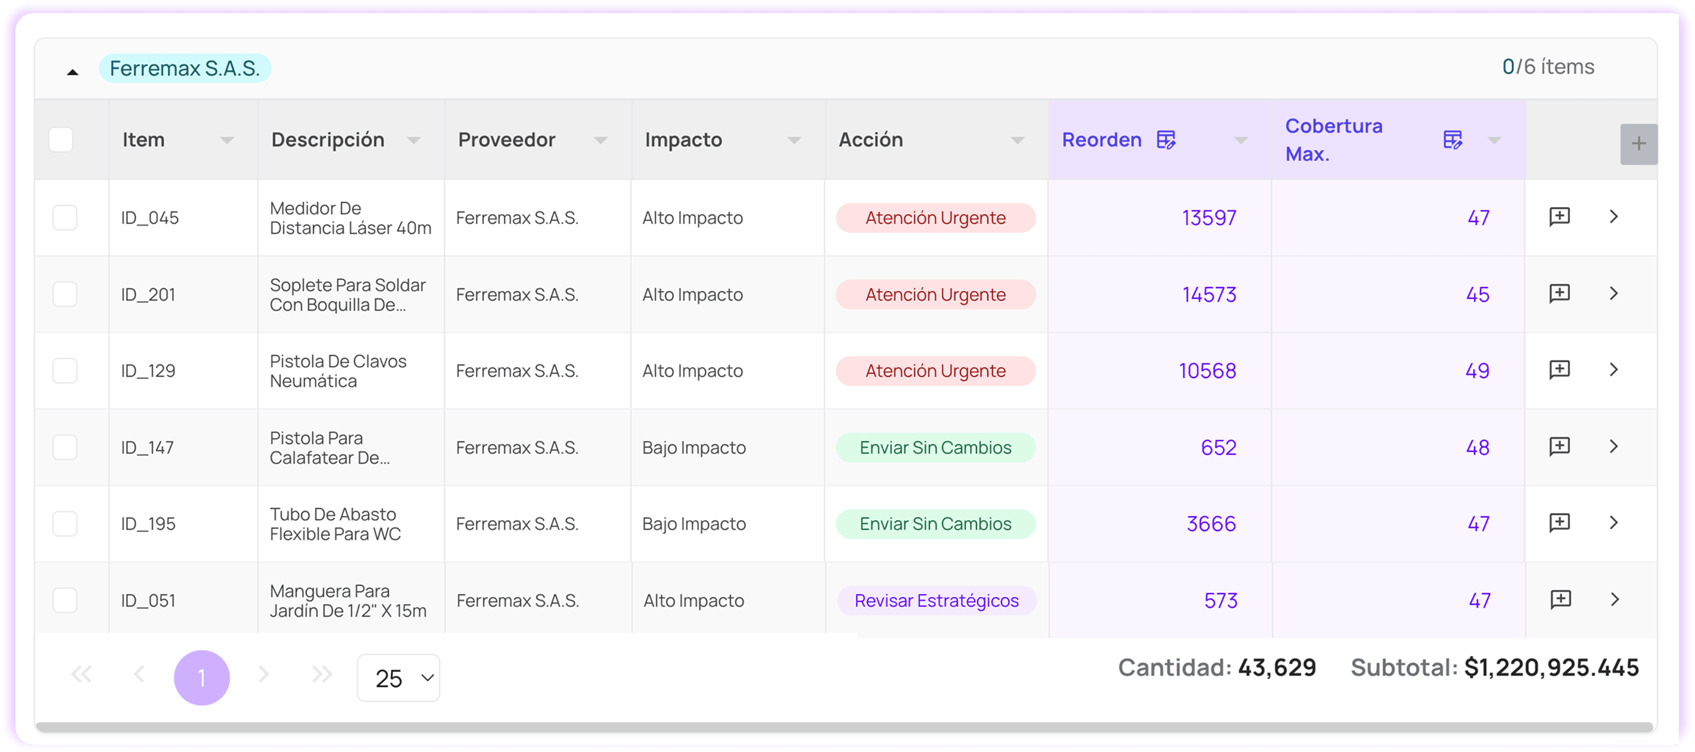
Task: Tick the checkbox for ID_195
Action: (x=65, y=524)
